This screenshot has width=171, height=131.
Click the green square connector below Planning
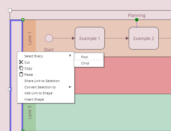click(137, 20)
